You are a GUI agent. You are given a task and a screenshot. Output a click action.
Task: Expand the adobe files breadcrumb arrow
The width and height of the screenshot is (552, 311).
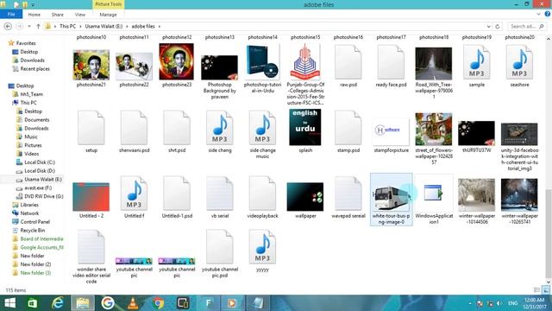click(x=160, y=27)
